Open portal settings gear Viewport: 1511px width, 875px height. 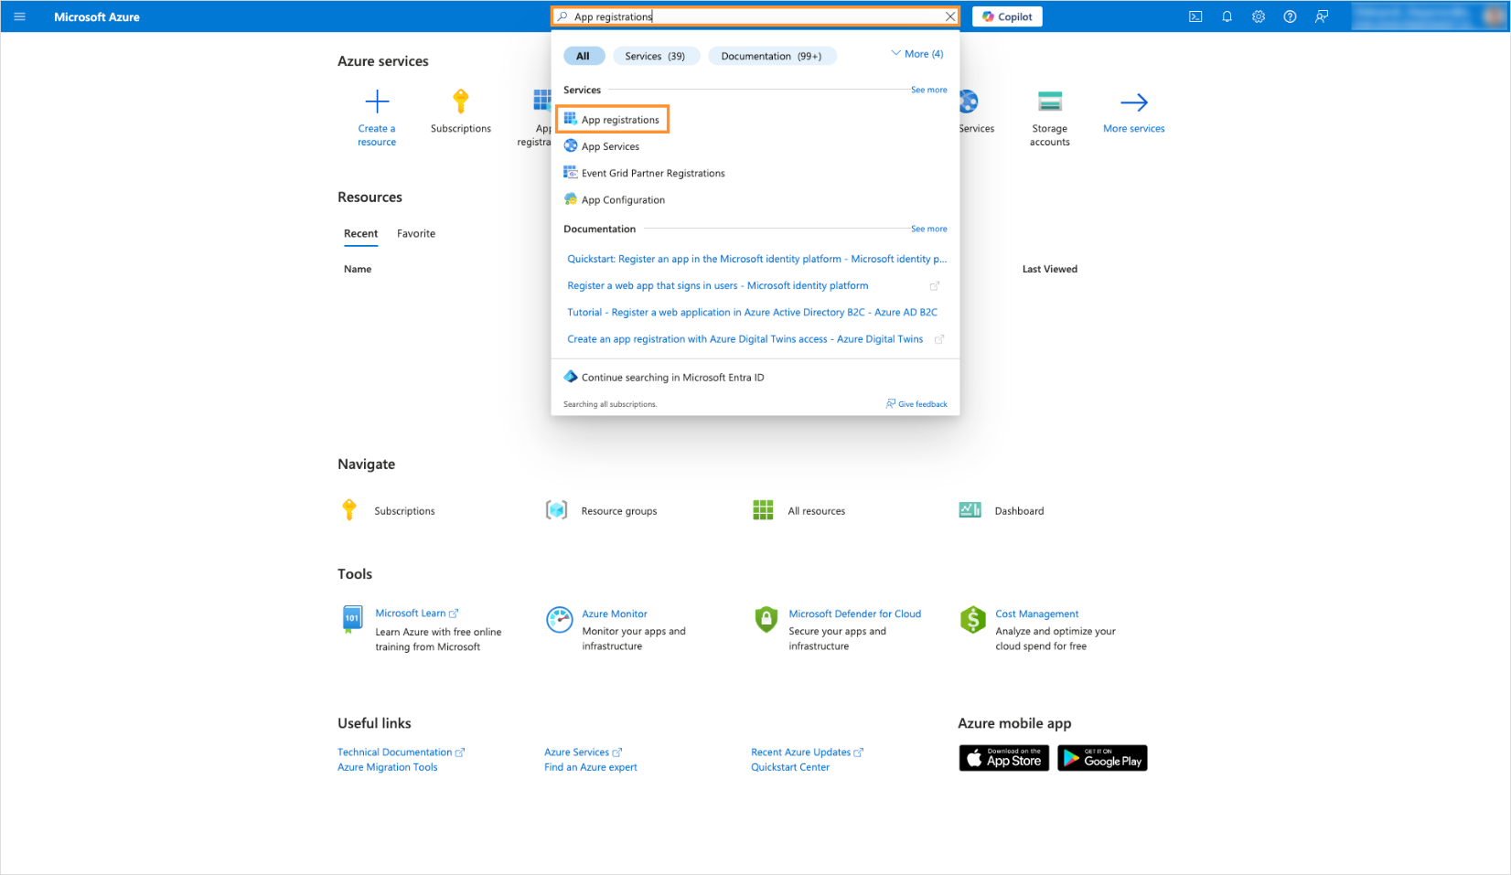1259,16
